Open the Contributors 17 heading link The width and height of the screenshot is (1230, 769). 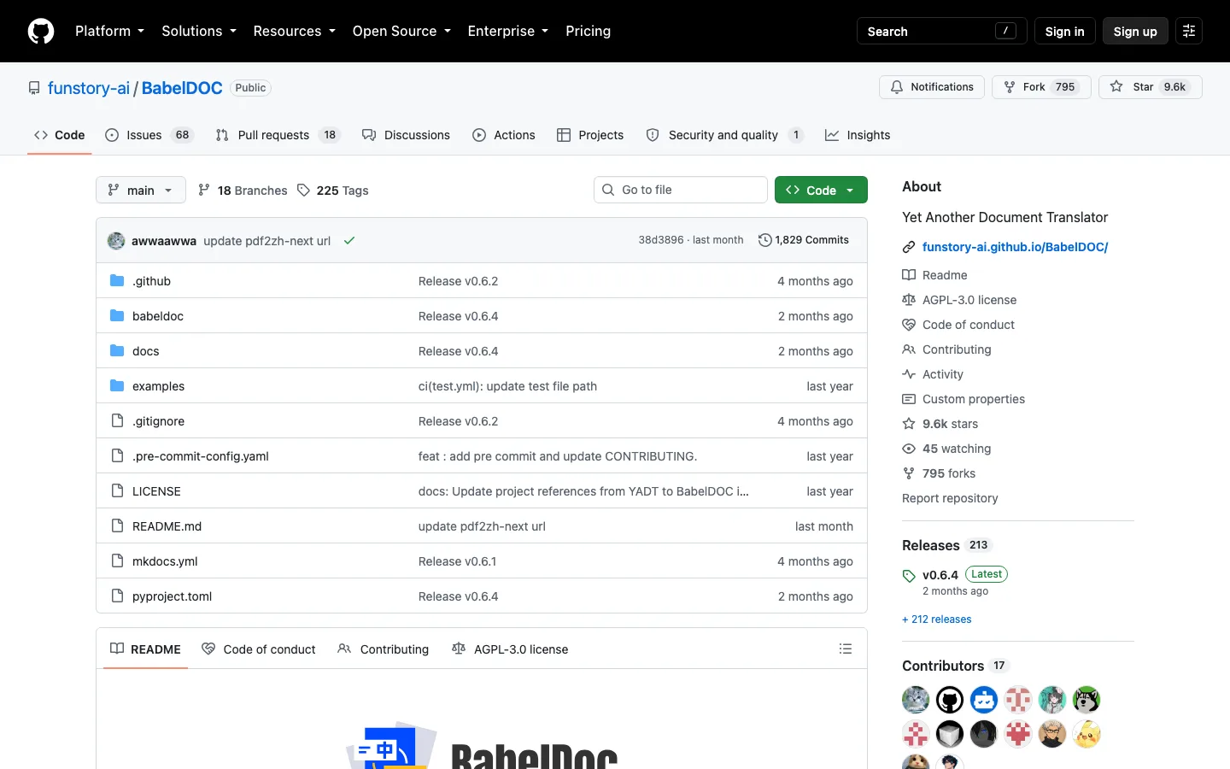click(956, 666)
